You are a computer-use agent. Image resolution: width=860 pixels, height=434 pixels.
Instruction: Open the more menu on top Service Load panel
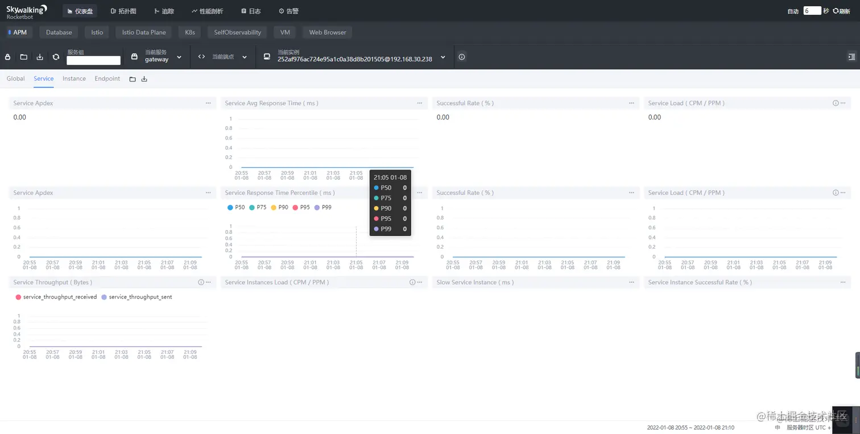(843, 103)
